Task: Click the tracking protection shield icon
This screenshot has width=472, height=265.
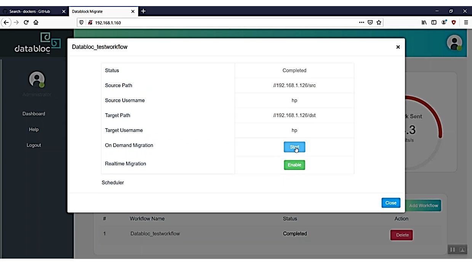Action: 82,22
